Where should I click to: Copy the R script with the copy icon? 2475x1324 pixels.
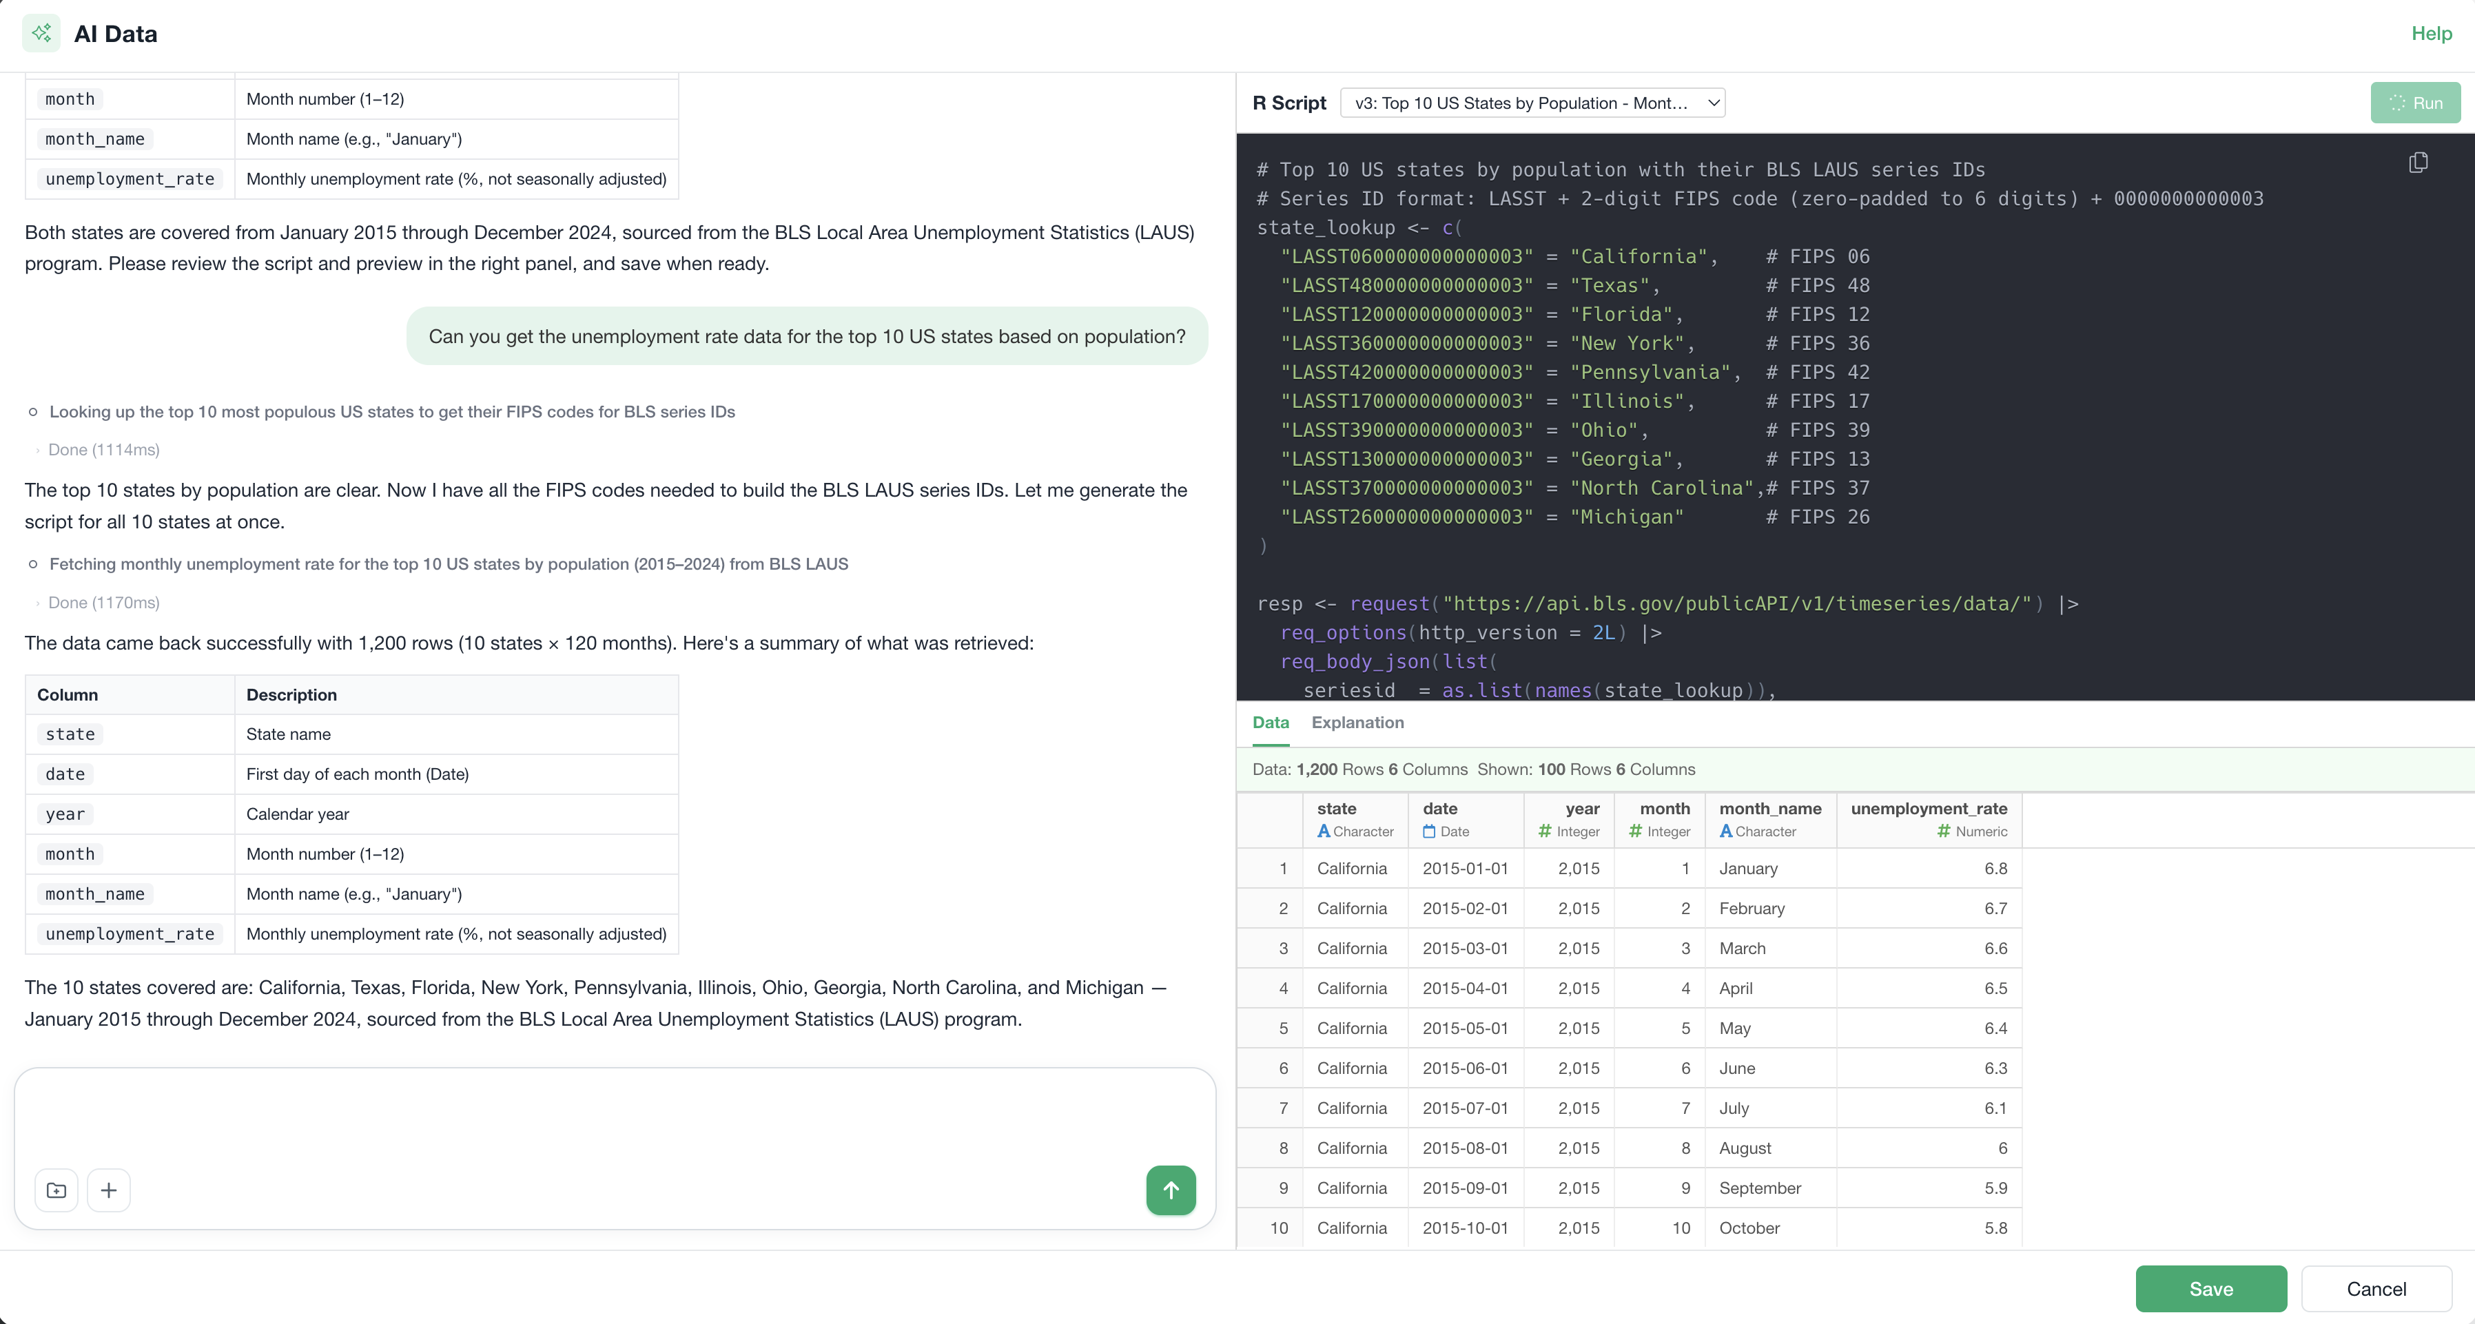[2417, 163]
